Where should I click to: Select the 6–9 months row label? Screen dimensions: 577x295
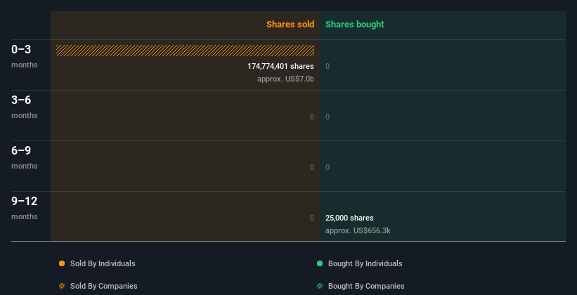coord(25,157)
